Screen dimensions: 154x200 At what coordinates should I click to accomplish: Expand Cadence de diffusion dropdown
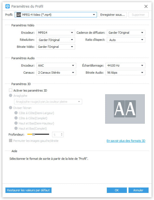126,33
